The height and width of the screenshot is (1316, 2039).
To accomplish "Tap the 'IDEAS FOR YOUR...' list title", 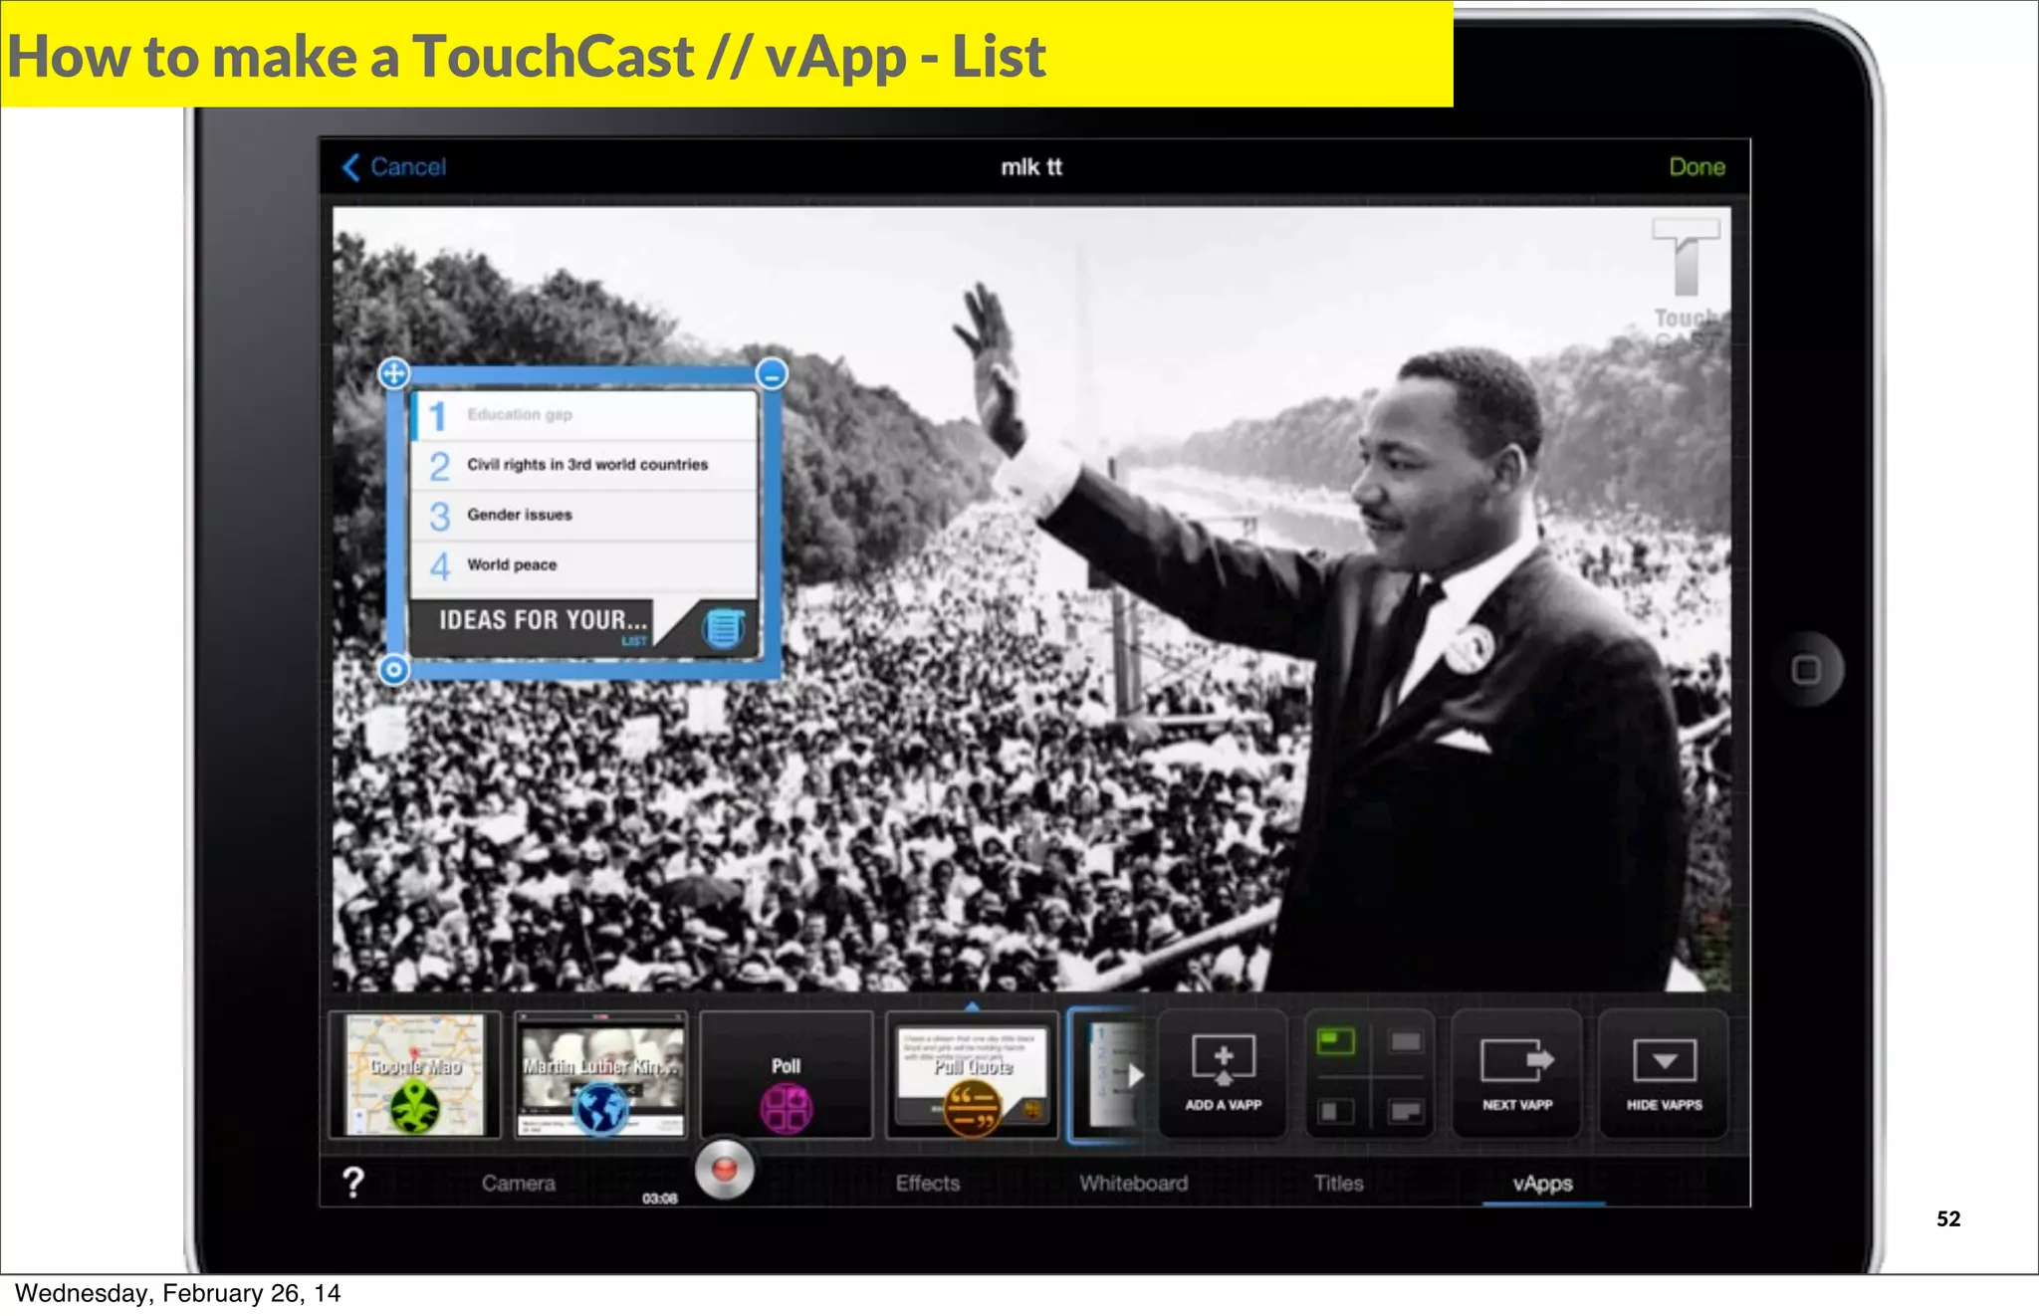I will [x=543, y=620].
